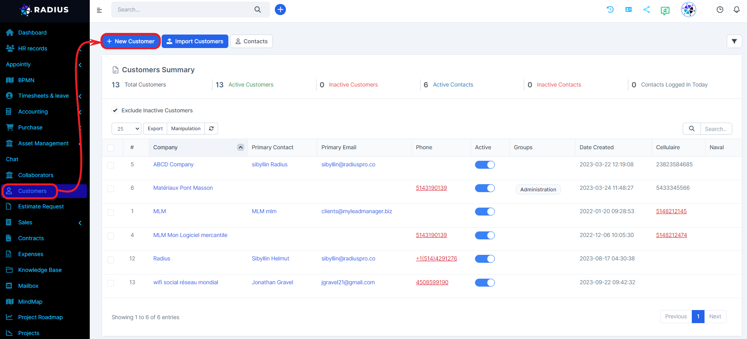Click the filter funnel icon
The height and width of the screenshot is (339, 747).
734,41
